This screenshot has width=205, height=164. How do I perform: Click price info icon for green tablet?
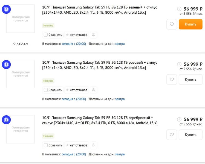click(179, 9)
